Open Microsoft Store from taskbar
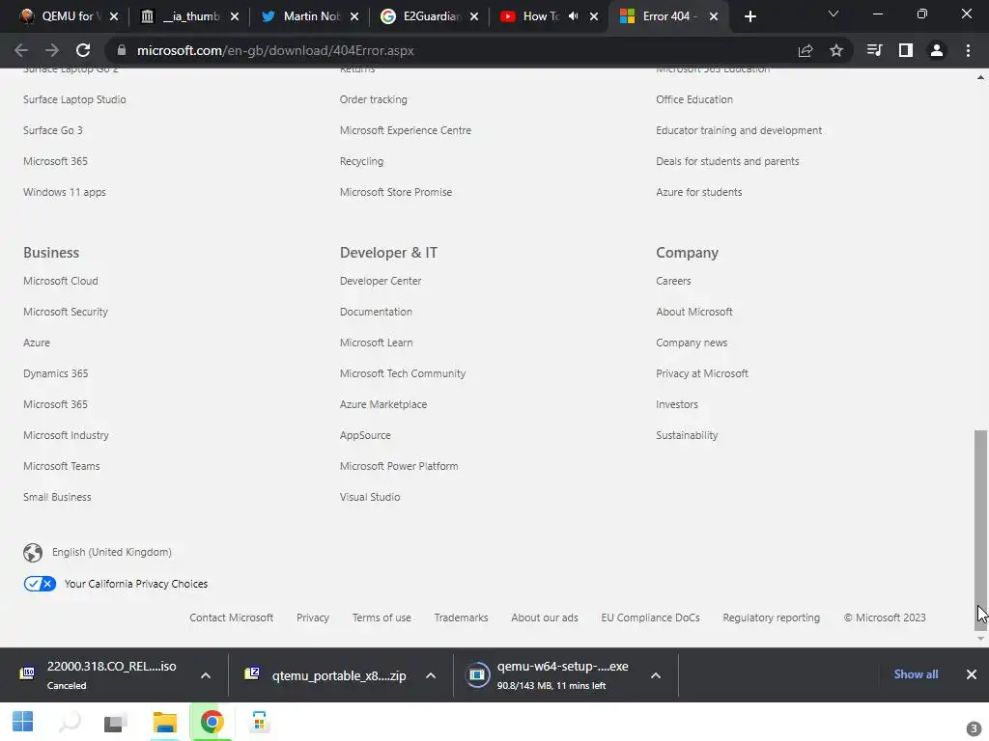The width and height of the screenshot is (989, 741). (x=259, y=722)
